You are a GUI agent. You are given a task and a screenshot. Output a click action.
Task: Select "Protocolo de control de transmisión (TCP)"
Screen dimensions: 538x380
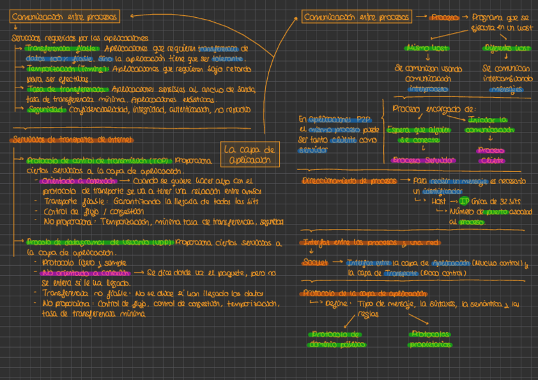click(x=99, y=161)
